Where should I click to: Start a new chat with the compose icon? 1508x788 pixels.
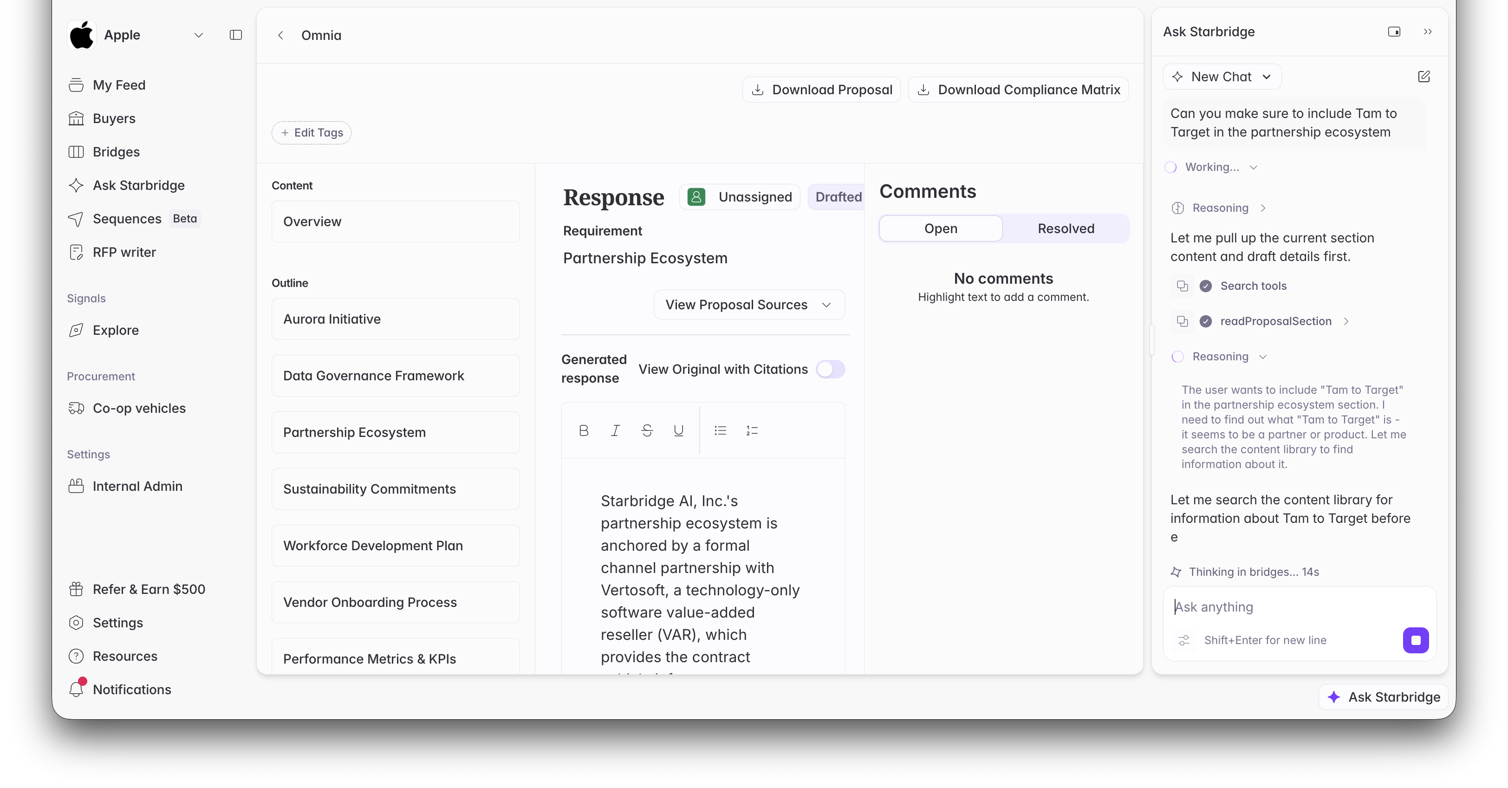click(1423, 77)
